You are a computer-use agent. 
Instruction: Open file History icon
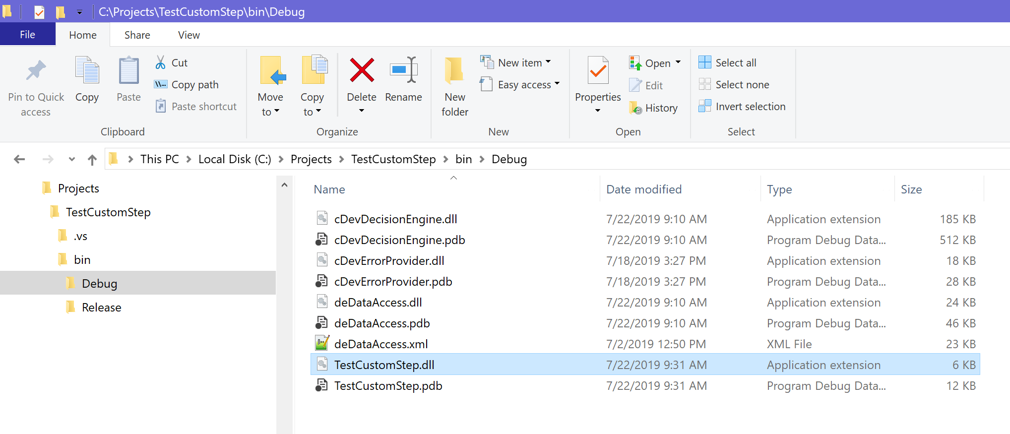coord(635,108)
